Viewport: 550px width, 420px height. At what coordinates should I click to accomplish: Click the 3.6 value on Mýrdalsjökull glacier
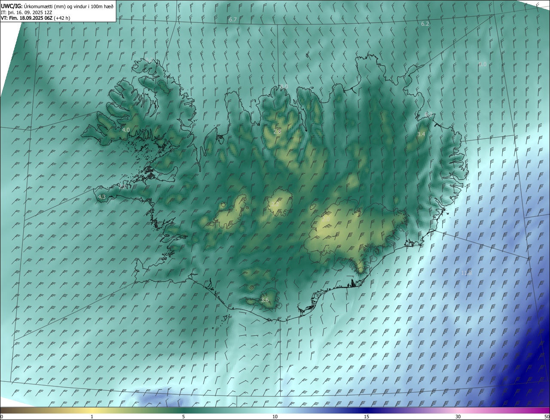coord(265,300)
